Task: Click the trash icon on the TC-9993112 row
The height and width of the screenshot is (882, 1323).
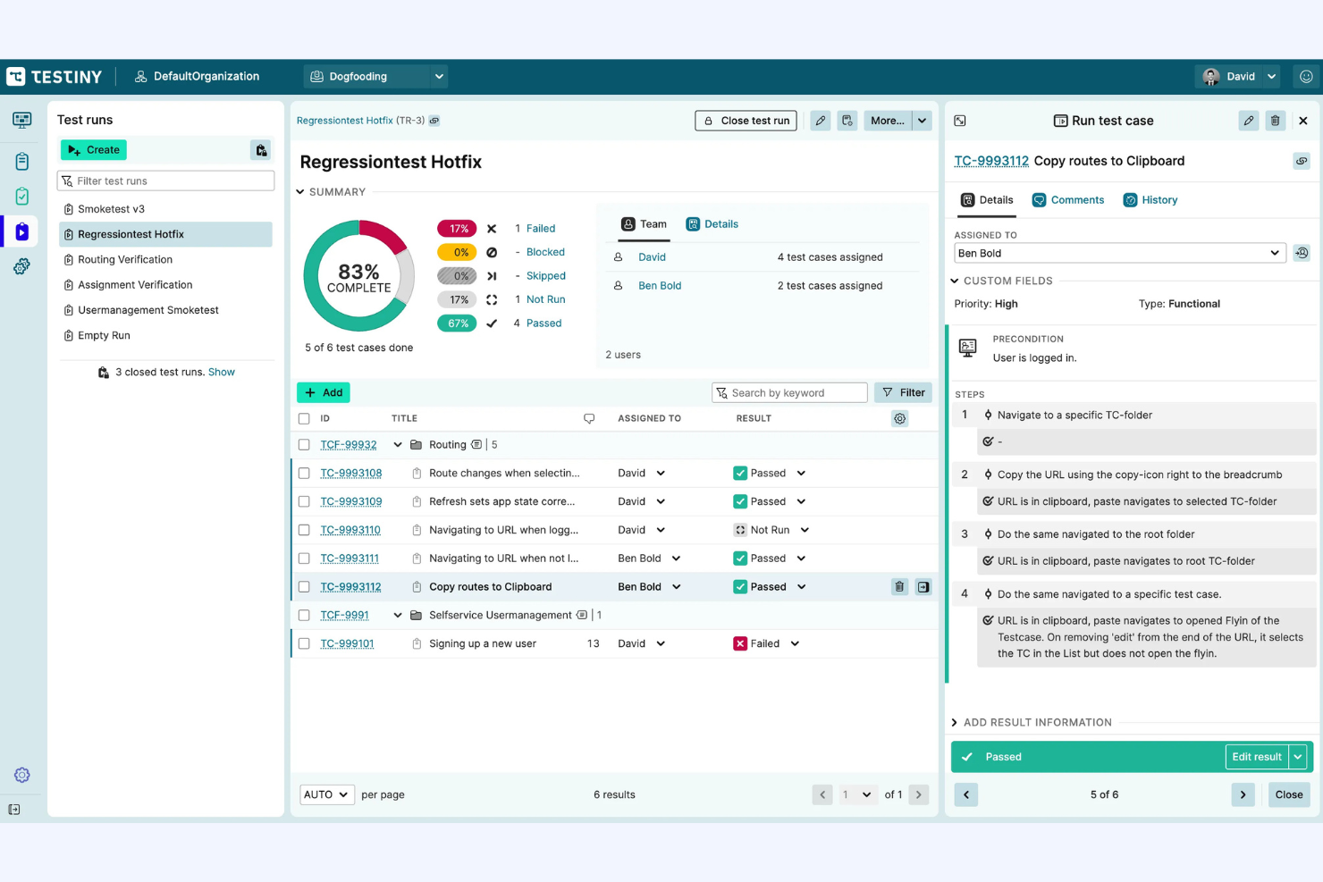Action: [x=898, y=586]
